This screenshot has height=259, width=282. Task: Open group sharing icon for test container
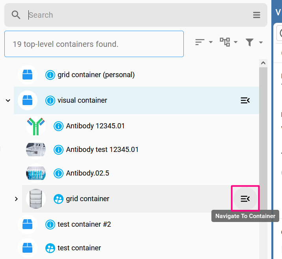[x=50, y=248]
